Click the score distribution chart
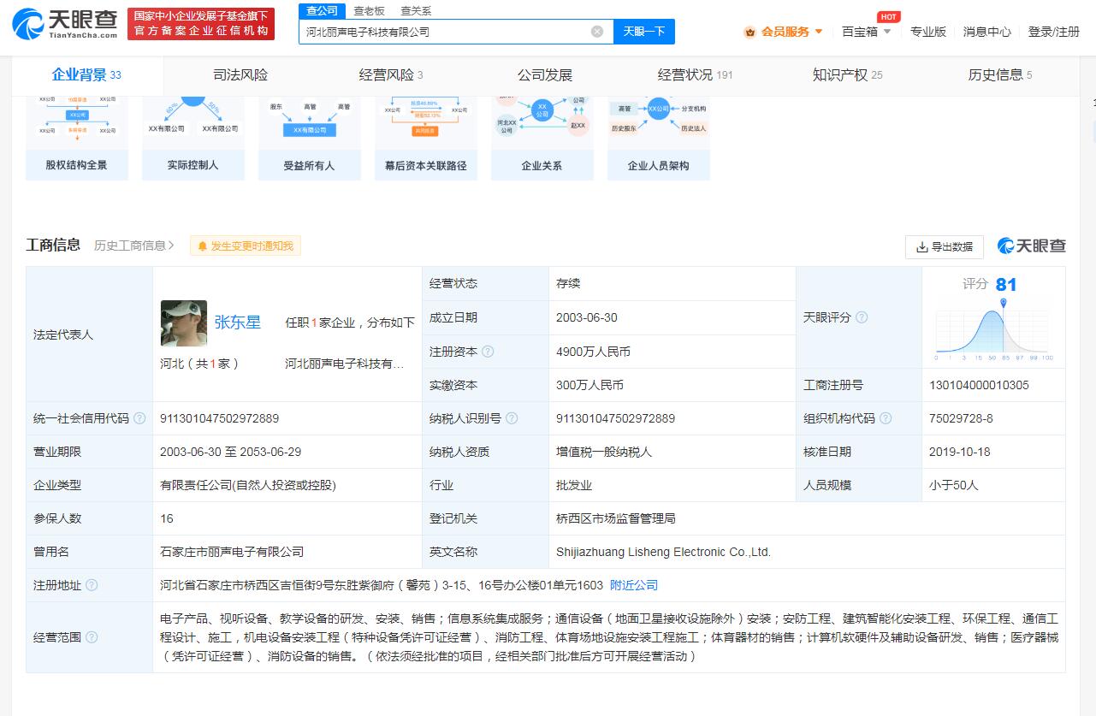 pyautogui.click(x=994, y=330)
